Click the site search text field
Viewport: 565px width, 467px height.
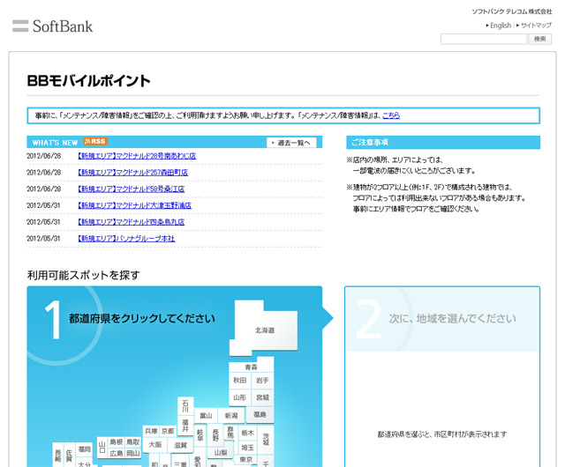pos(483,40)
